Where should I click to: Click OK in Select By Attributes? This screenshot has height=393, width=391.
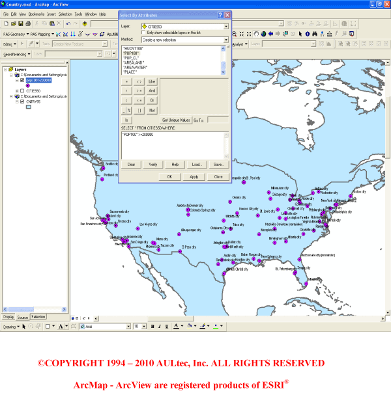[x=169, y=177]
